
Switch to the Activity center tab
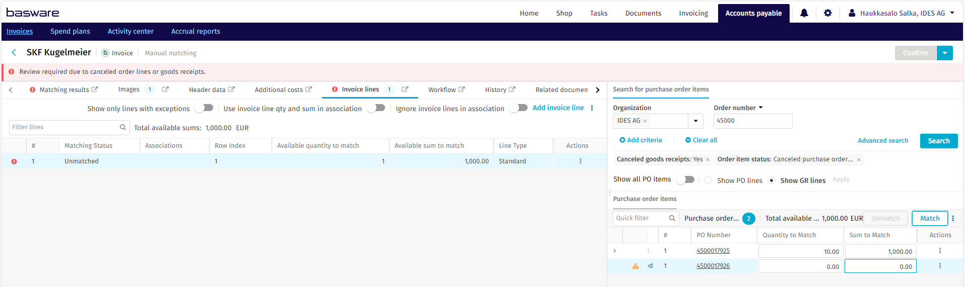point(131,31)
